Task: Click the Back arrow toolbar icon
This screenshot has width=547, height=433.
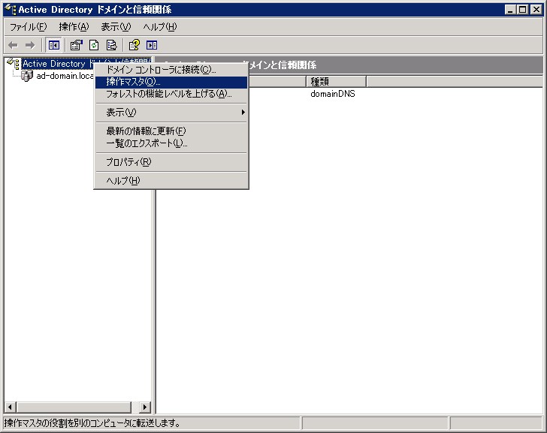Action: click(x=14, y=45)
